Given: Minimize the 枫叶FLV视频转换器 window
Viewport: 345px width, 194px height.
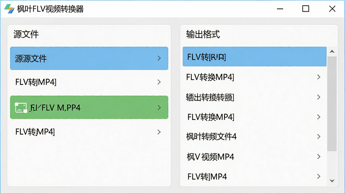Looking at the screenshot, I should coord(280,9).
